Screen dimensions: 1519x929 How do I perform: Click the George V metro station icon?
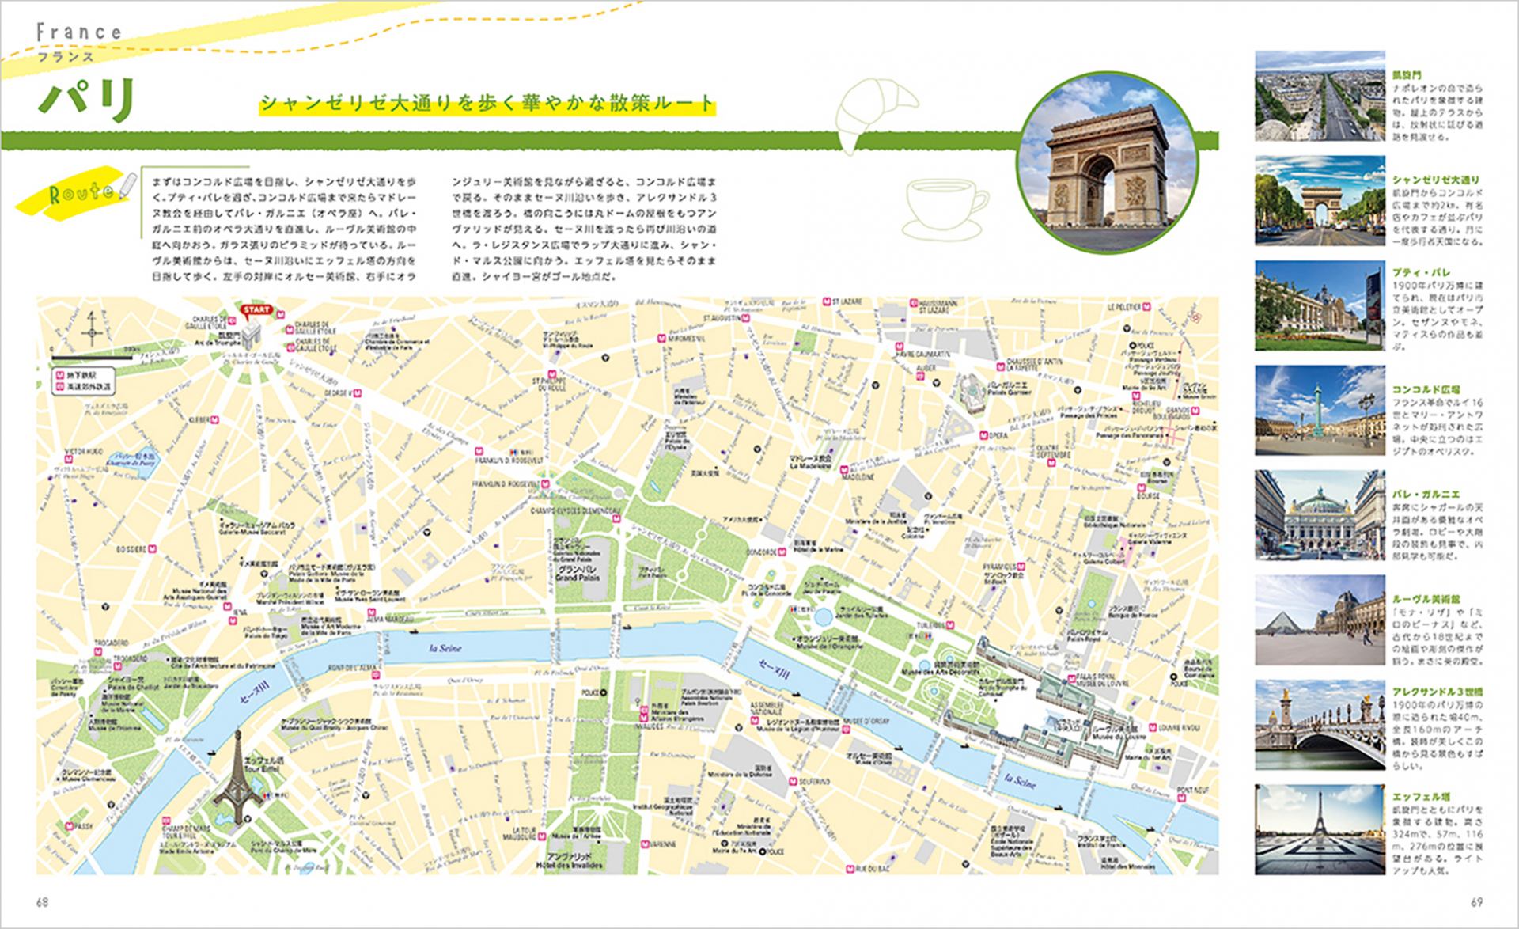point(358,392)
